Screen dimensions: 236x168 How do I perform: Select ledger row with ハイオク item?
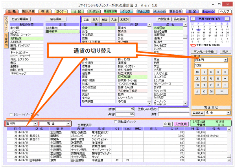click(117, 136)
